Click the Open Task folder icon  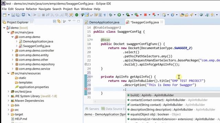[x=187, y=15]
